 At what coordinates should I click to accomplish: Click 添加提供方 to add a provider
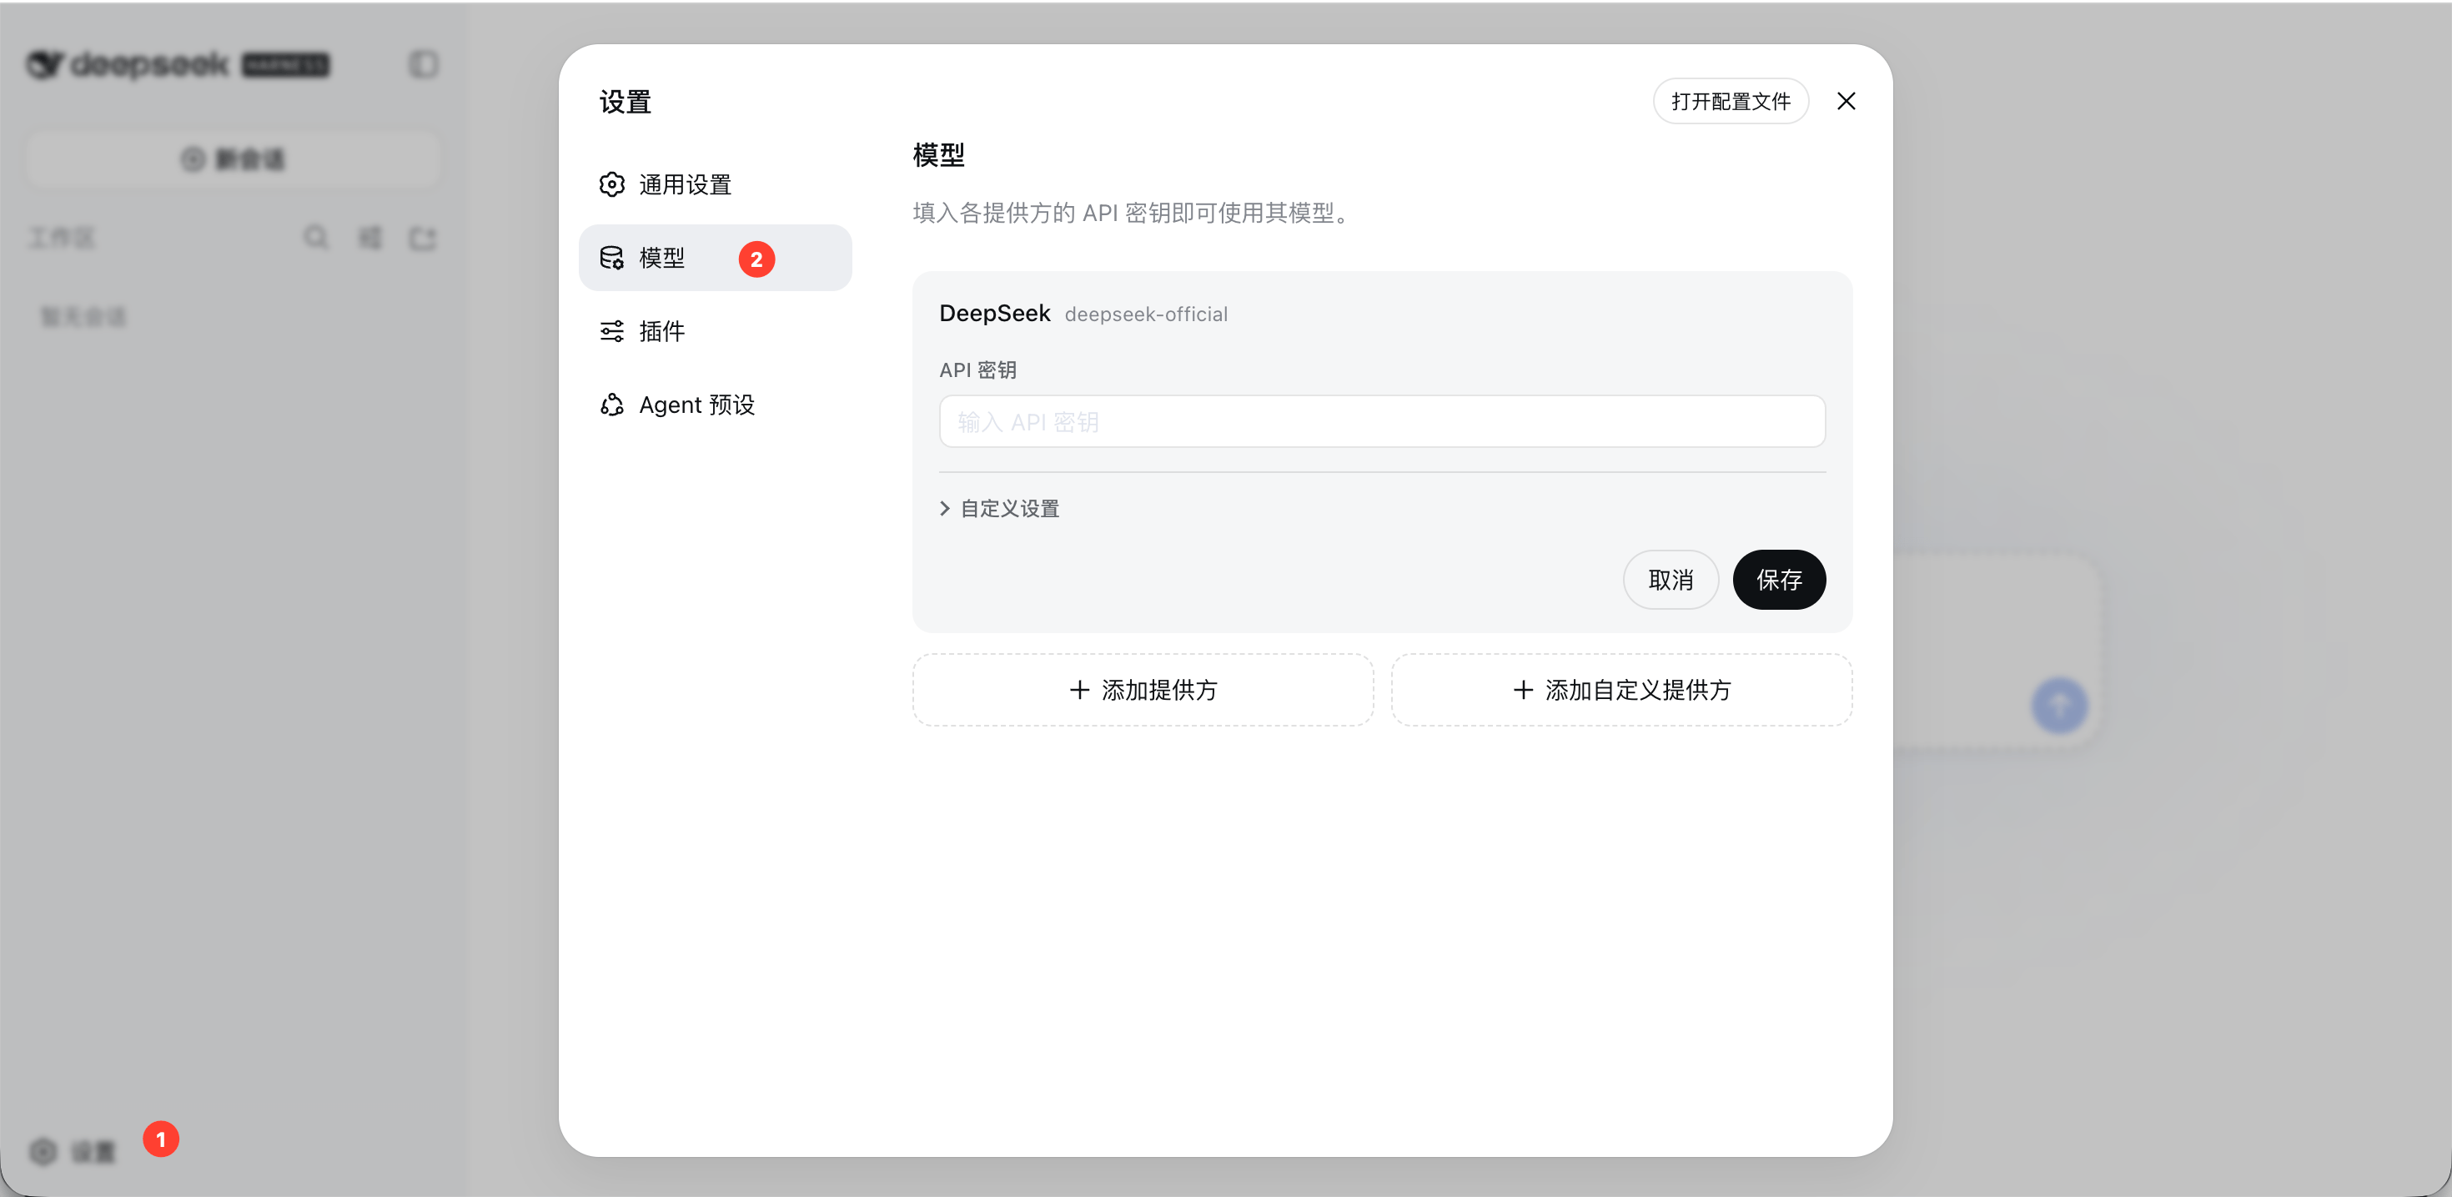pyautogui.click(x=1143, y=691)
